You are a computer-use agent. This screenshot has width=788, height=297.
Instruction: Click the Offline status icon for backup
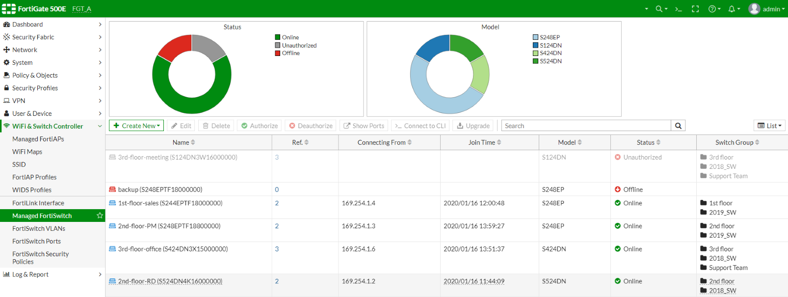[618, 189]
